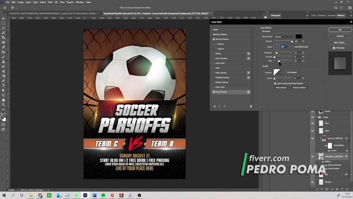
Task: Select the Pen tool
Action: pyautogui.click(x=4, y=81)
